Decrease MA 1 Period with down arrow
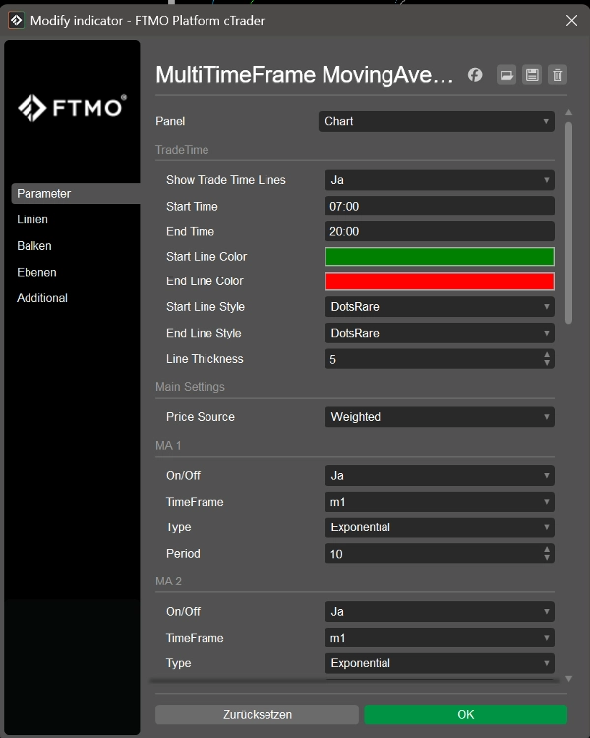Screen dimensions: 590x738 click(x=547, y=558)
